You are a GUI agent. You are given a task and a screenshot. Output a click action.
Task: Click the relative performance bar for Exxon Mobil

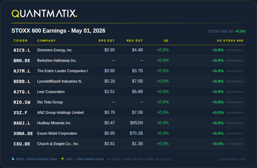point(234,133)
